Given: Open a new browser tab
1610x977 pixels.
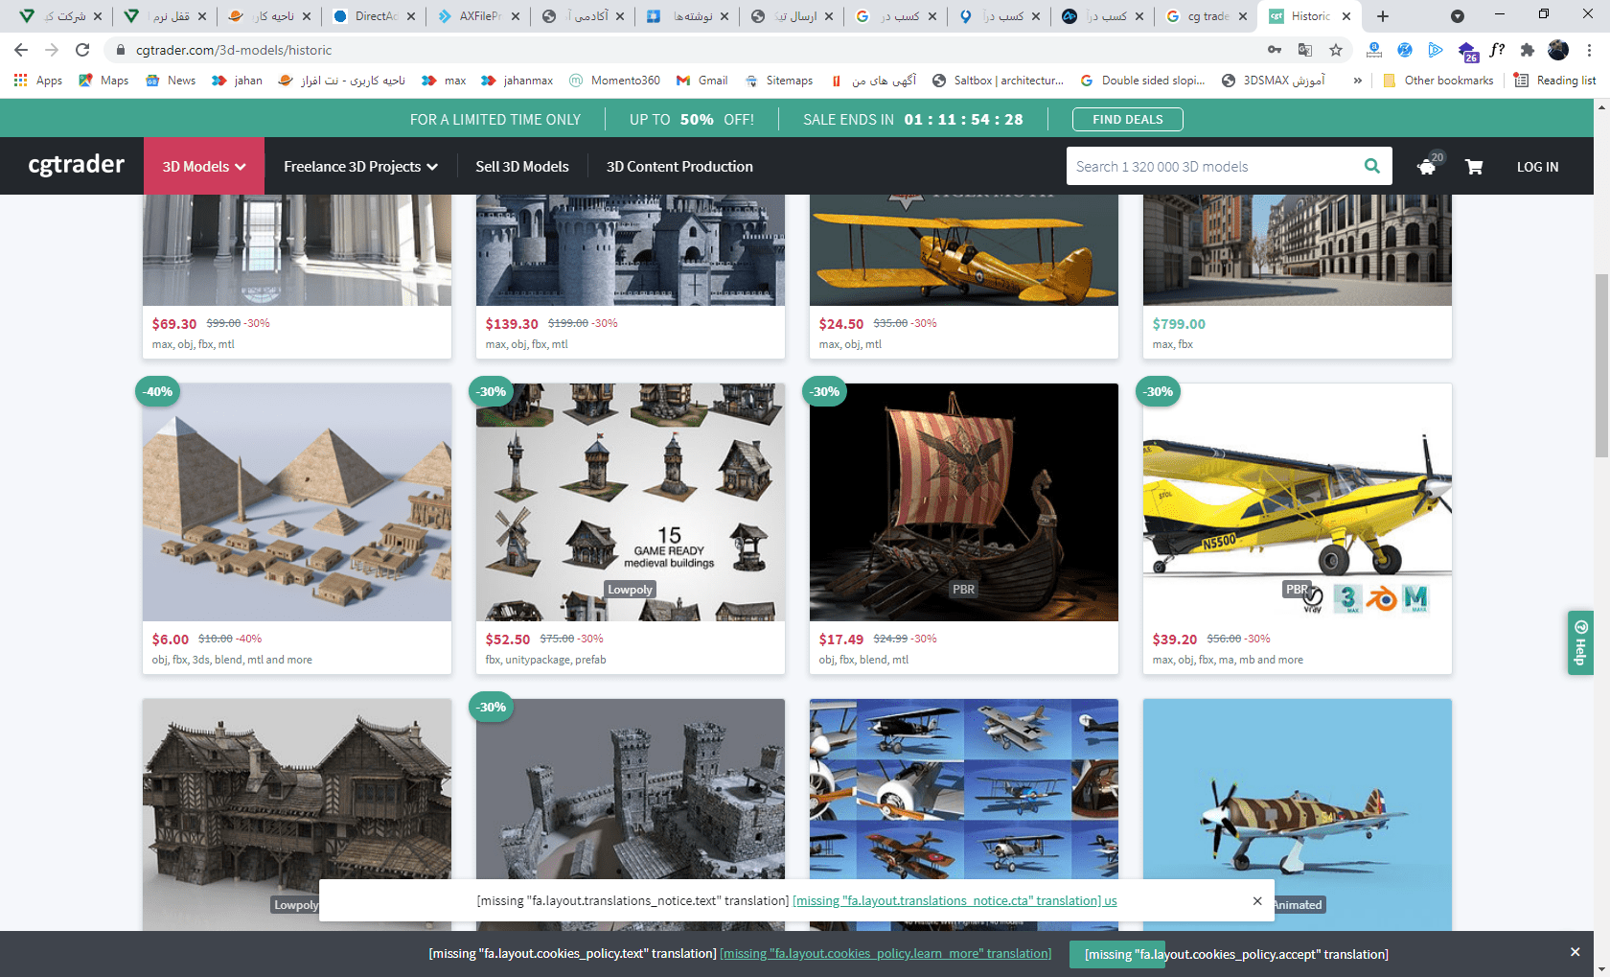Looking at the screenshot, I should (1382, 16).
